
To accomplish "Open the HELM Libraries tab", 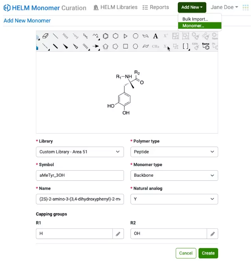I will coord(115,7).
